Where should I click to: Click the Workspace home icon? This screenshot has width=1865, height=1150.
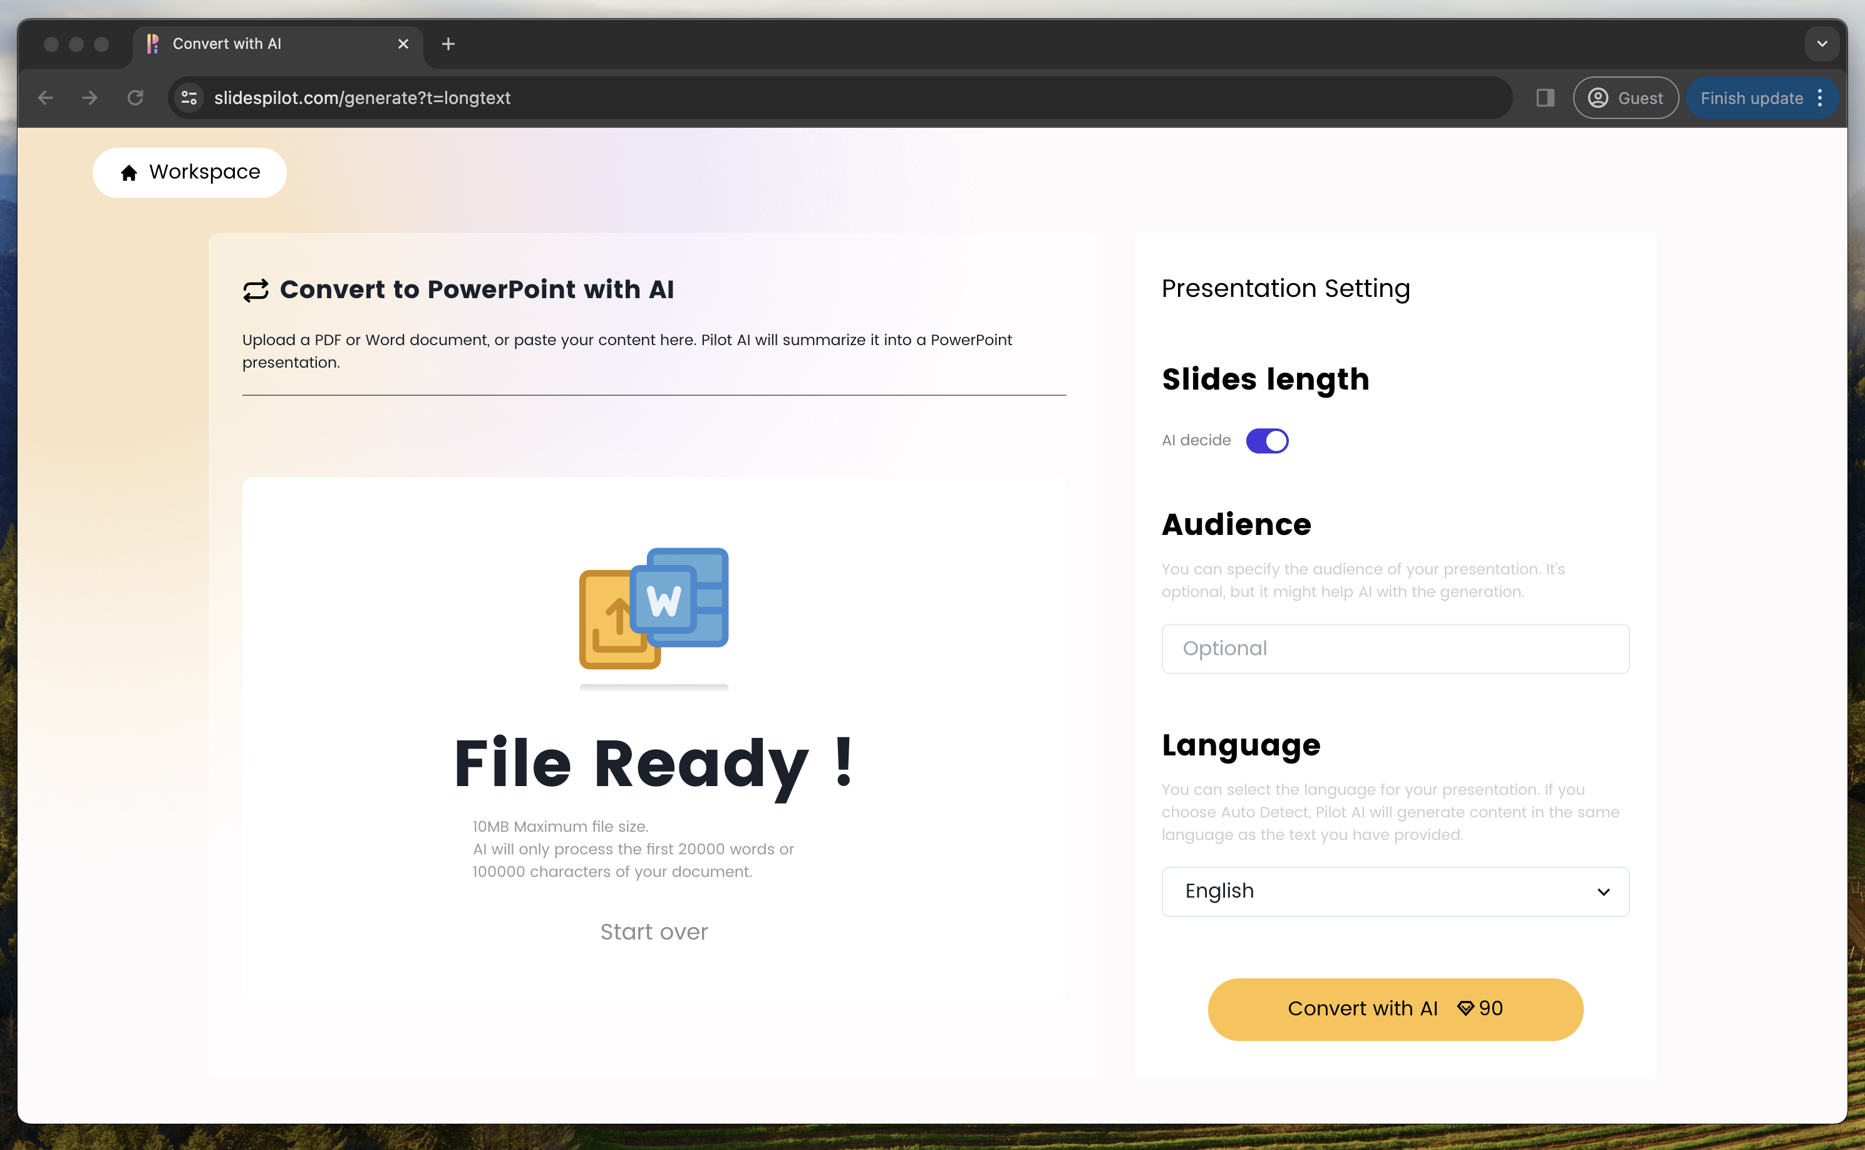click(128, 173)
